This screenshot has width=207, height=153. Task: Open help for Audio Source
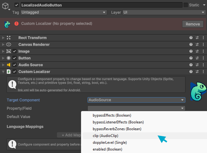point(191,65)
